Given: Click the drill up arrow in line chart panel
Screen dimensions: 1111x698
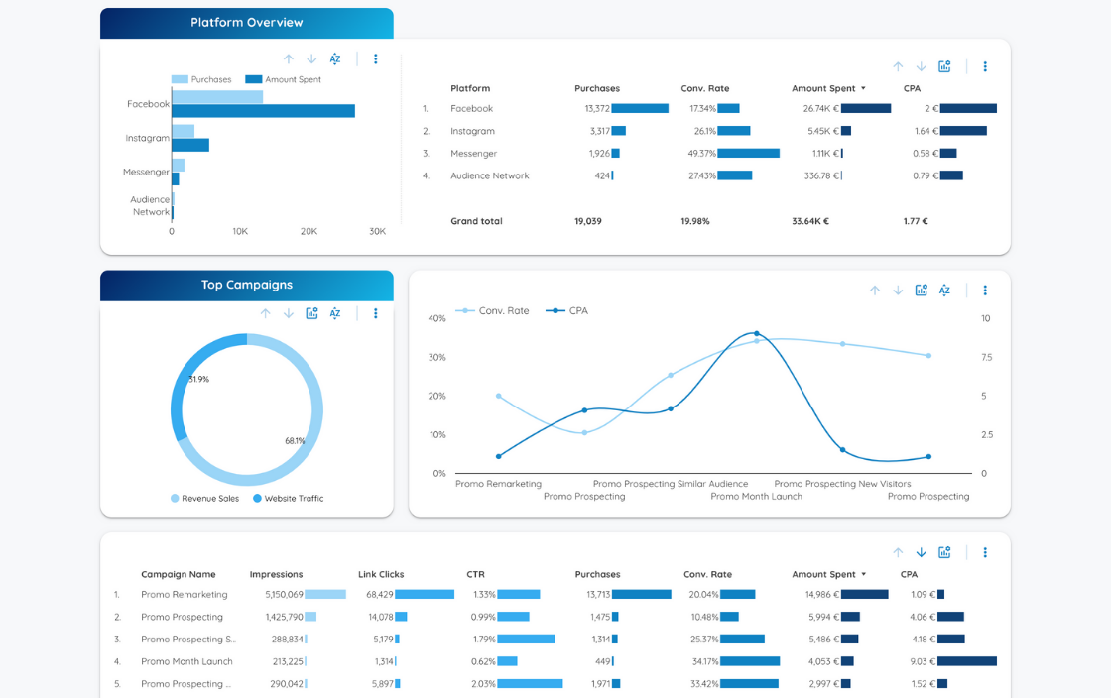Looking at the screenshot, I should [x=875, y=291].
